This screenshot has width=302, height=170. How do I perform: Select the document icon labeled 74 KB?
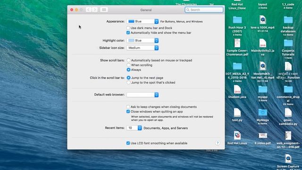pyautogui.click(x=288, y=66)
